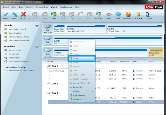Click the Properties toolbar icon
166x115 pixels.
[99, 14]
